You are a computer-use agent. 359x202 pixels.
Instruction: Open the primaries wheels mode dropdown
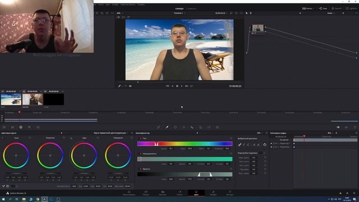coord(111,133)
